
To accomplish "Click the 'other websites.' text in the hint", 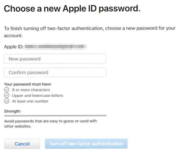I will coord(18,126).
